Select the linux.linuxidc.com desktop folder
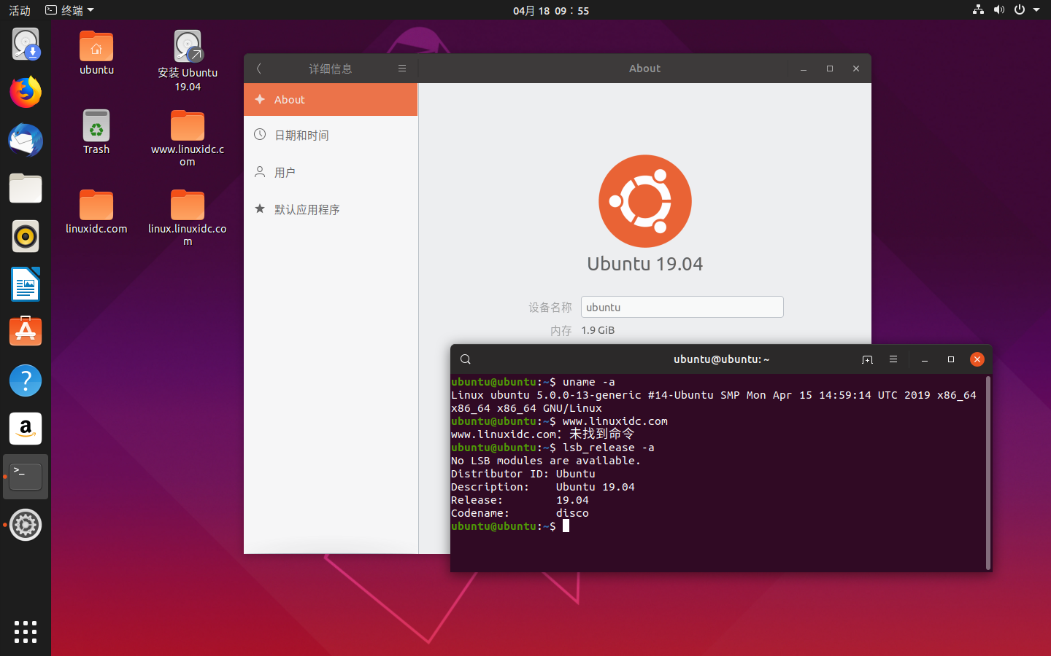The image size is (1051, 656). tap(188, 218)
